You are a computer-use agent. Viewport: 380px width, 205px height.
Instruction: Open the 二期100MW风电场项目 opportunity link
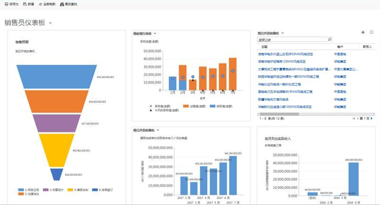pos(285,107)
